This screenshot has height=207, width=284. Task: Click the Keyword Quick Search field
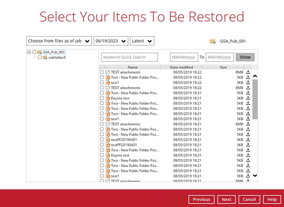point(129,57)
